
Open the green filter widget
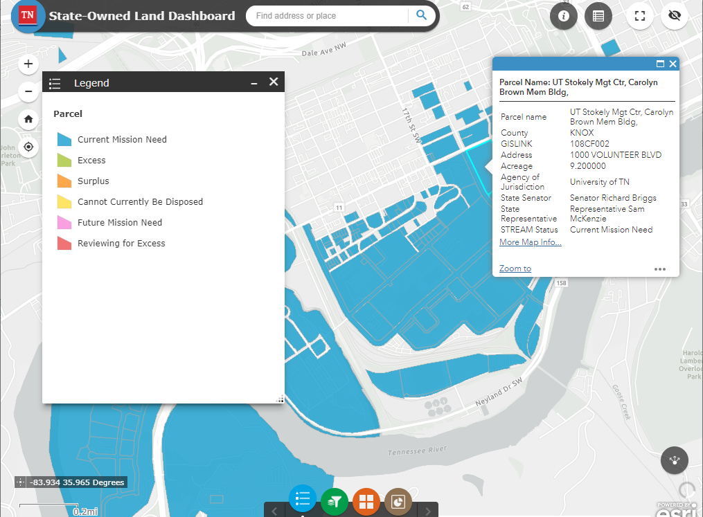coord(335,501)
